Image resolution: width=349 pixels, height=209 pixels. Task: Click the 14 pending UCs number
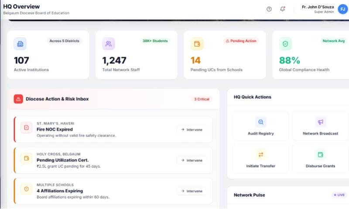tap(195, 61)
